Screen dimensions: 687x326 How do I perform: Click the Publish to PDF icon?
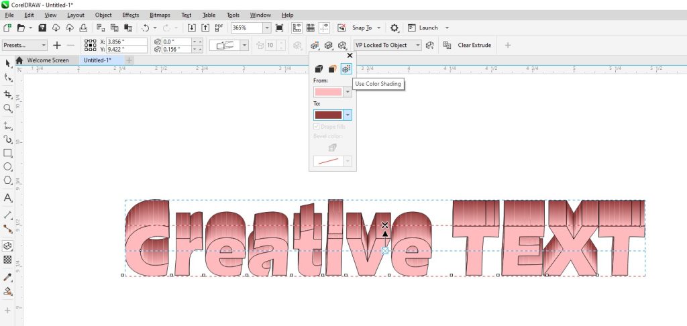[x=219, y=28]
